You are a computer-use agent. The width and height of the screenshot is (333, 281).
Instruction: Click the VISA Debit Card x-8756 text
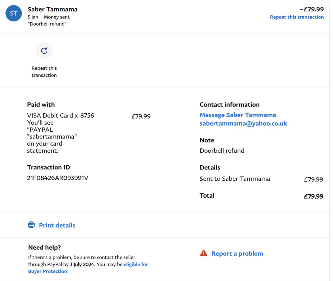60,115
